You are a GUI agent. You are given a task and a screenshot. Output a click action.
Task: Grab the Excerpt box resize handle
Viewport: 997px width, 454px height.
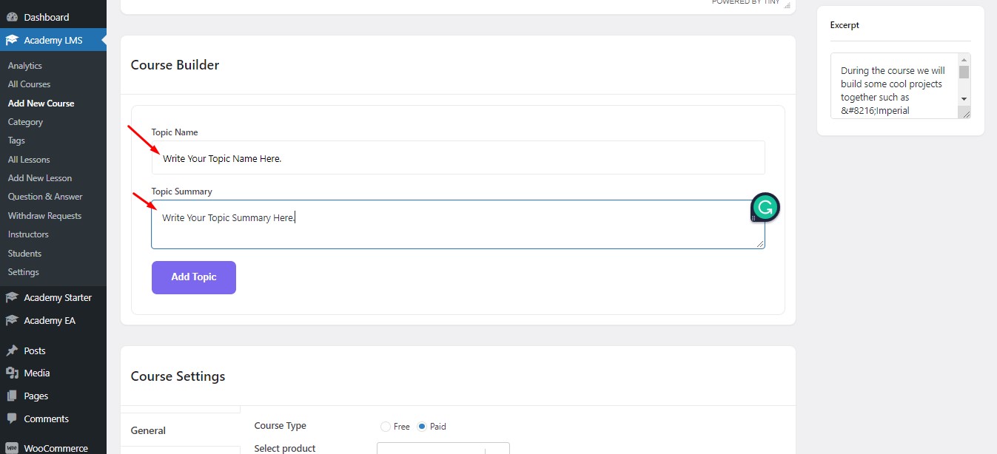point(964,112)
